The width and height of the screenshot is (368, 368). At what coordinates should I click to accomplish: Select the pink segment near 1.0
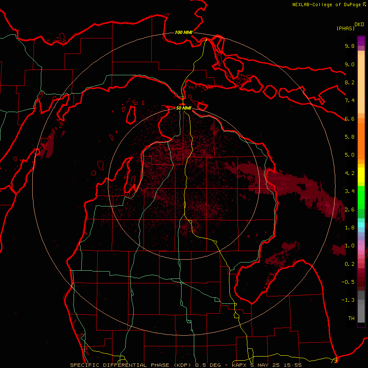click(x=361, y=248)
